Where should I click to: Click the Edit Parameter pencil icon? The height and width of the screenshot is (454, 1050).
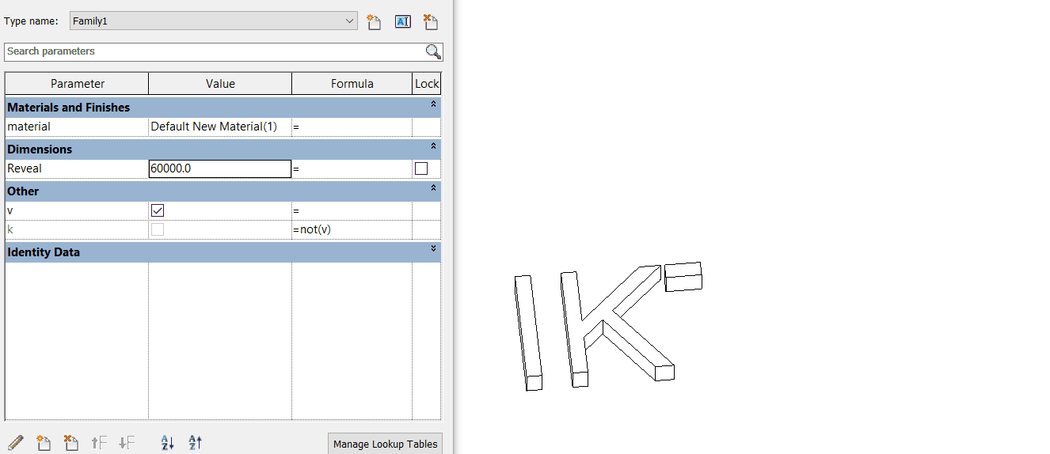[15, 443]
